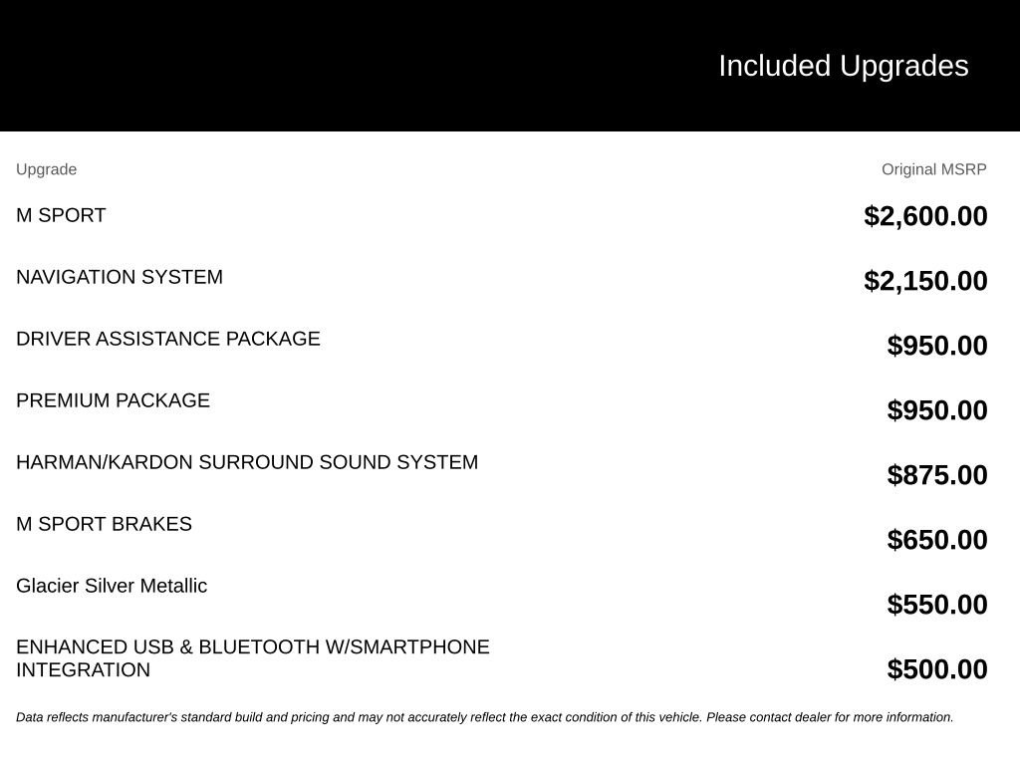Click the $950.00 premium package price
The image size is (1020, 765).
[x=936, y=410]
